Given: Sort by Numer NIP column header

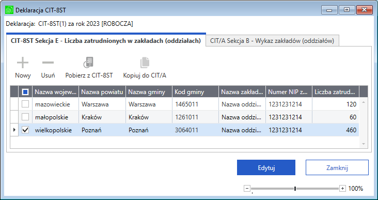Looking at the screenshot, I should [x=289, y=91].
